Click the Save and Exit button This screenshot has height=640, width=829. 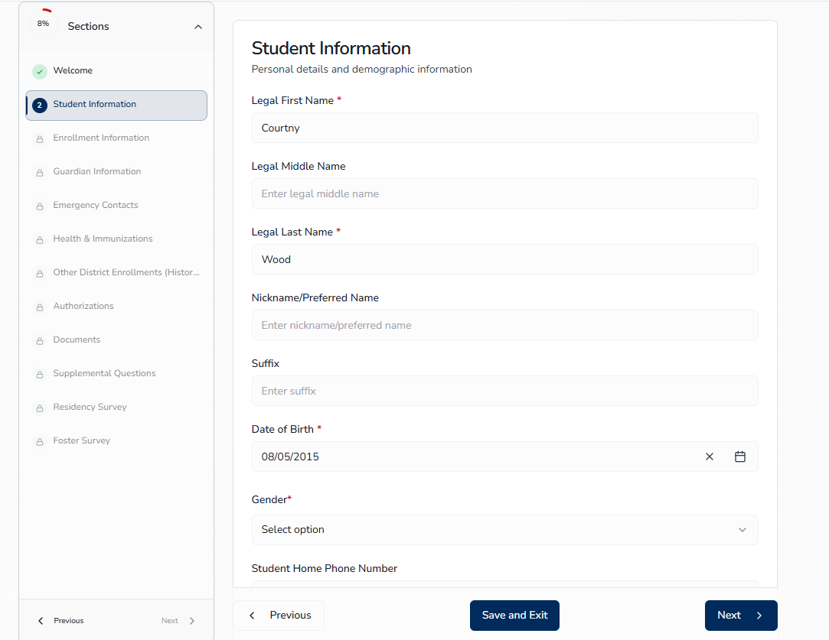point(514,616)
